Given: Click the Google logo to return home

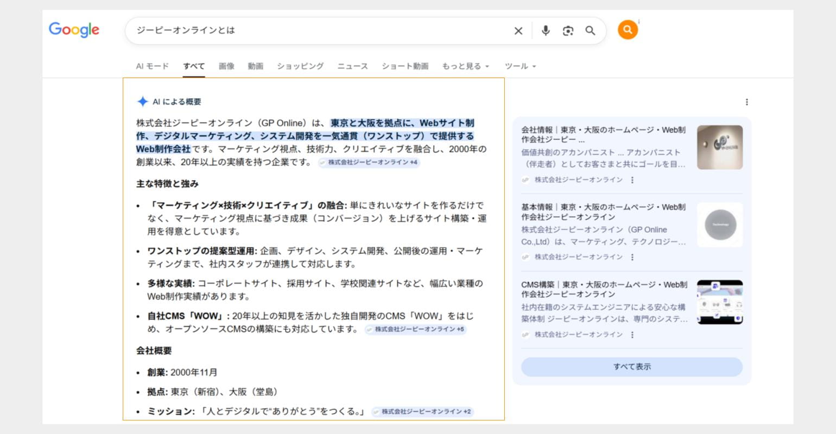Looking at the screenshot, I should tap(74, 30).
